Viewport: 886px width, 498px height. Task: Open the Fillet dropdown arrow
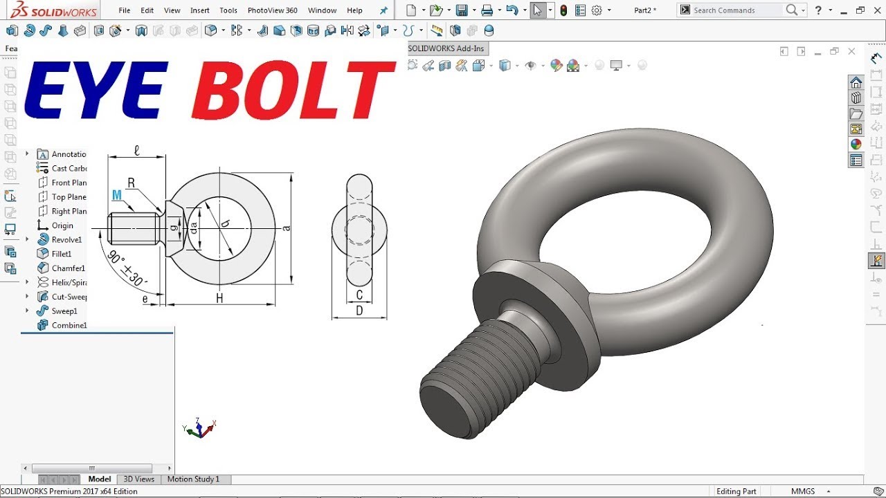pyautogui.click(x=223, y=30)
